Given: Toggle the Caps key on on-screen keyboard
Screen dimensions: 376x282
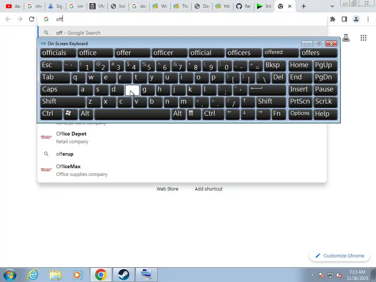Looking at the screenshot, I should [x=59, y=90].
